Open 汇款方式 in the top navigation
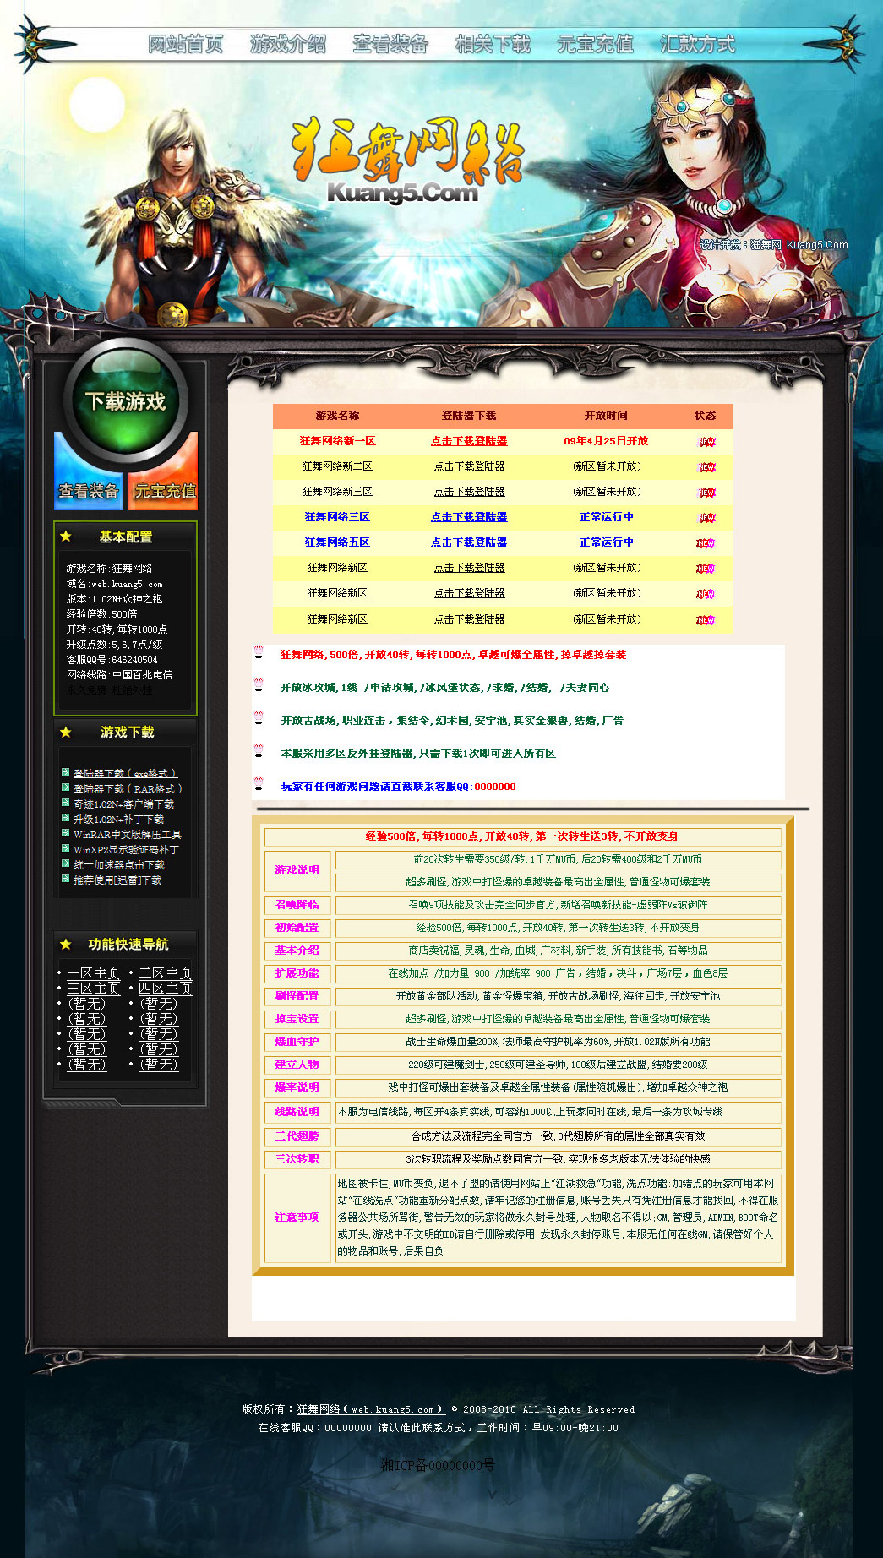 tap(697, 44)
